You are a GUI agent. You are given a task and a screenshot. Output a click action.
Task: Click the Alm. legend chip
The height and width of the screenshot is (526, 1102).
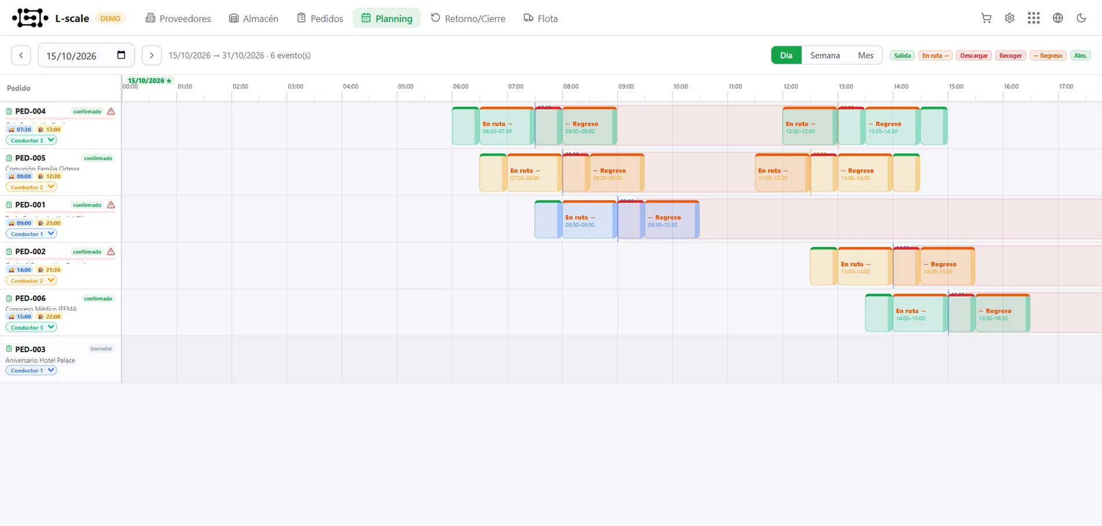tap(1081, 56)
